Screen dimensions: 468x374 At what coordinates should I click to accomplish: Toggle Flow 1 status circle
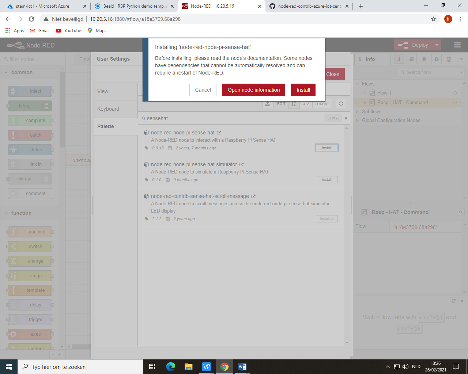pos(455,93)
